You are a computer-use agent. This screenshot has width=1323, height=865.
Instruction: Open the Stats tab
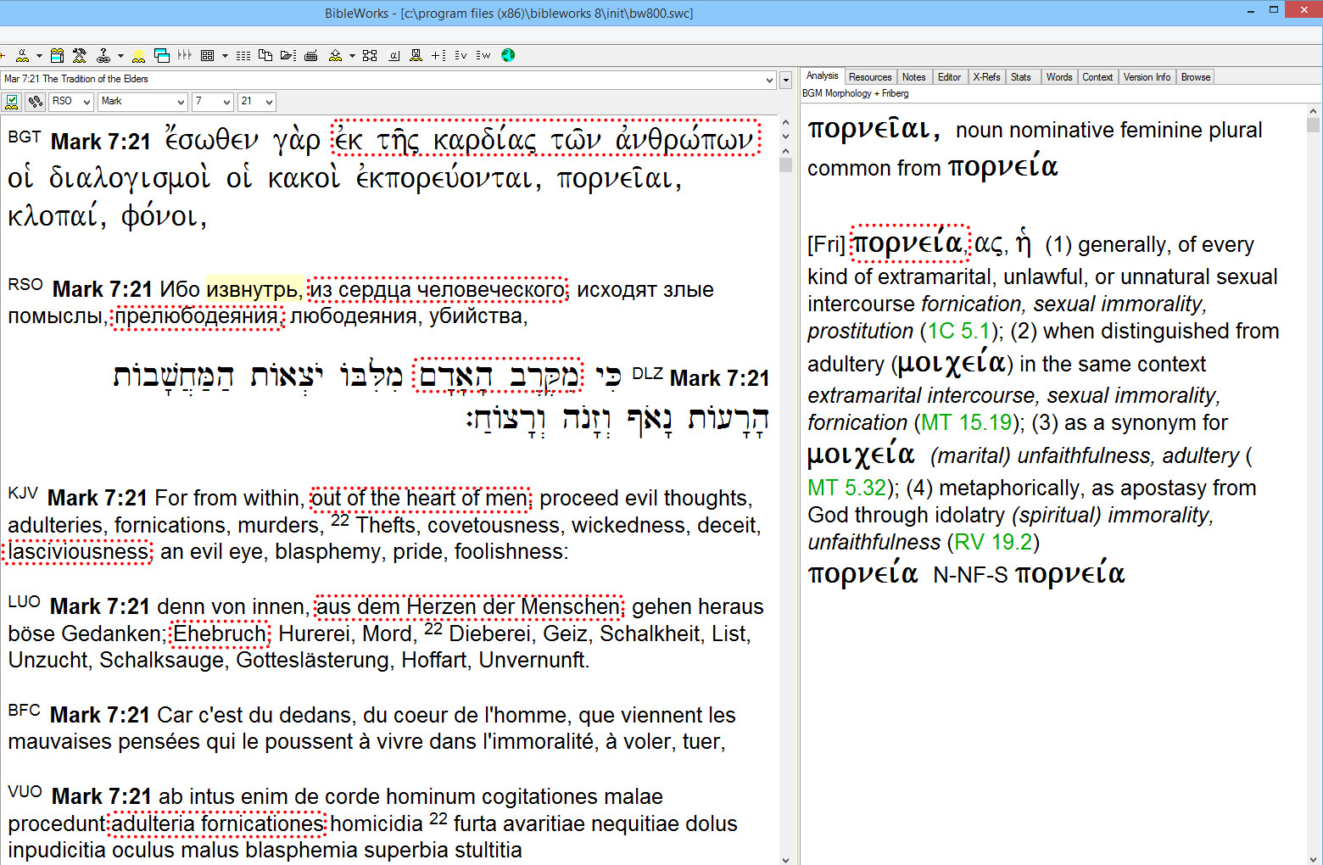pos(1021,77)
